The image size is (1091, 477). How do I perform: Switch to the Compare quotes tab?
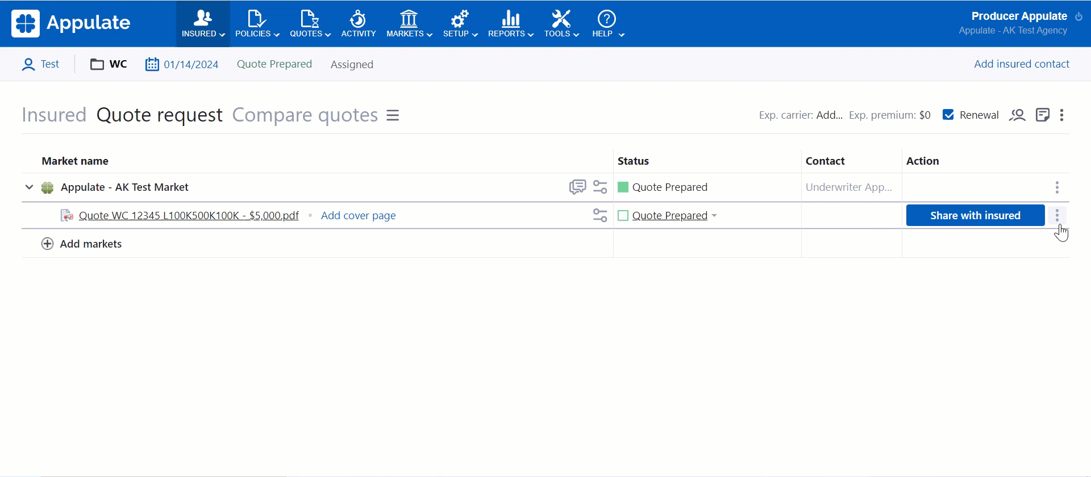coord(305,115)
